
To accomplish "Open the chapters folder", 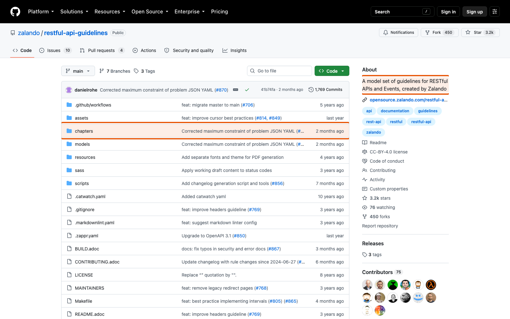I will point(84,131).
